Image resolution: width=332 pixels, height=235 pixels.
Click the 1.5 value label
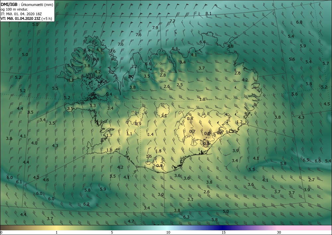tap(158, 151)
